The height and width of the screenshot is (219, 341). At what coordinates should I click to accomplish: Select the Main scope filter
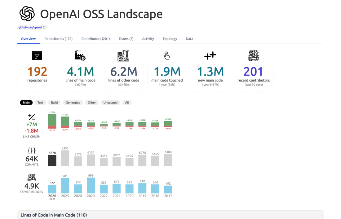point(26,103)
